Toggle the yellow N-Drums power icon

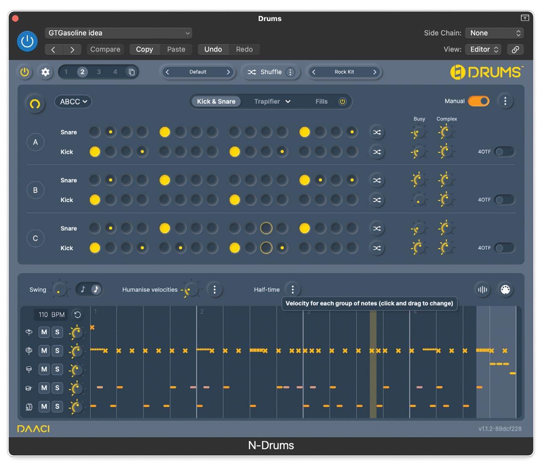coord(25,72)
